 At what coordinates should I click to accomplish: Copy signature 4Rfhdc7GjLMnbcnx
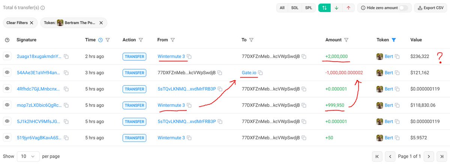pyautogui.click(x=66, y=89)
